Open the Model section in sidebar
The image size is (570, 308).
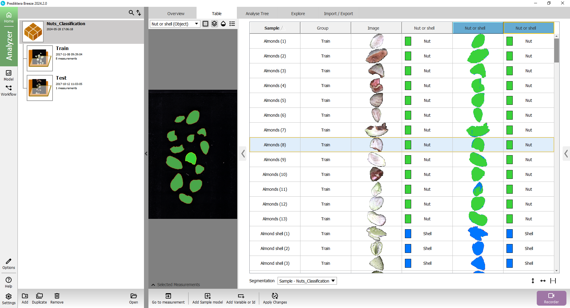pos(9,75)
